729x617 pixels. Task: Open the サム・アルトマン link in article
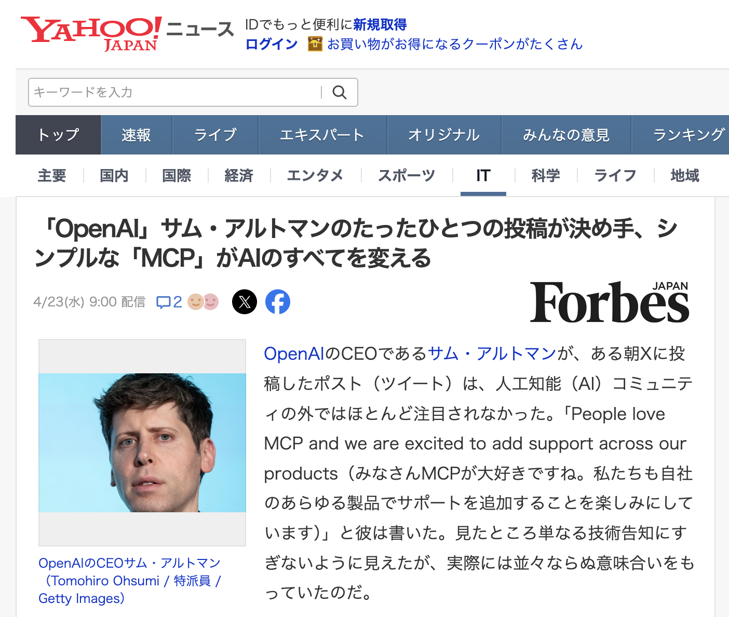pos(492,354)
